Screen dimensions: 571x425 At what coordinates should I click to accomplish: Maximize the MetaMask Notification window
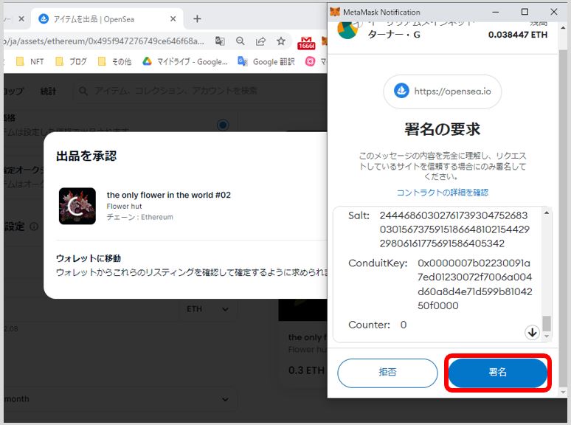525,12
